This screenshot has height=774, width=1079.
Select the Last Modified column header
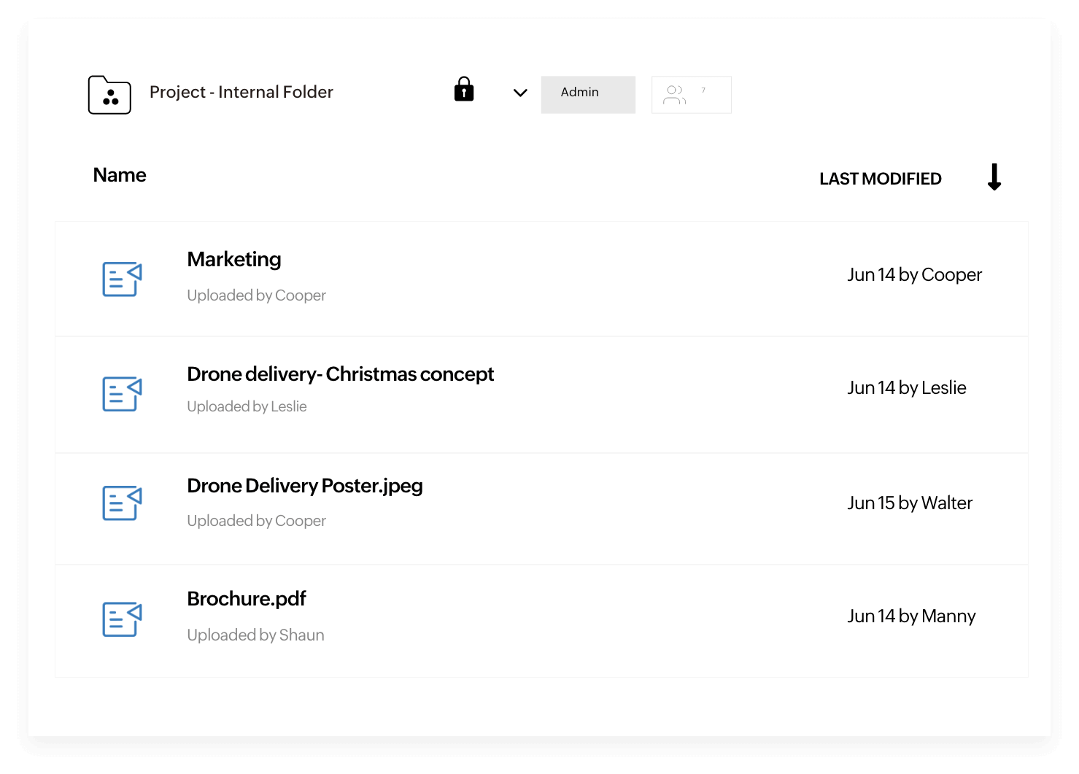click(x=880, y=178)
